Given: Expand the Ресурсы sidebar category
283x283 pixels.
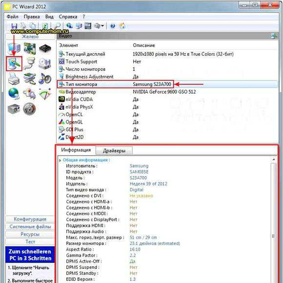Looking at the screenshot, I should click(x=30, y=234).
